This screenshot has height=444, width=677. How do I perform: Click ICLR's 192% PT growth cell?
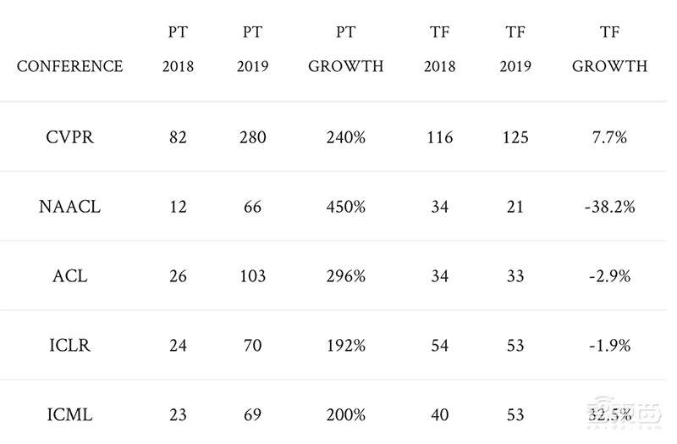(345, 346)
